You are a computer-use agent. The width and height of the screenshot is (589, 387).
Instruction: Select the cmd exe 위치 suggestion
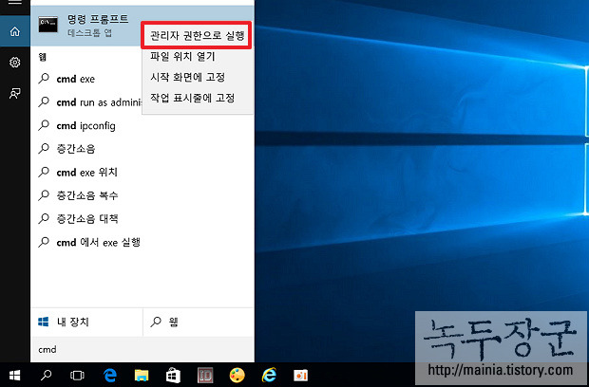[x=142, y=172]
